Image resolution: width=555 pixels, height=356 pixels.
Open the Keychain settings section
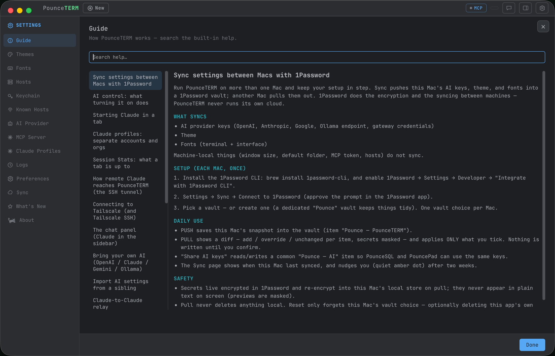[x=40, y=96]
